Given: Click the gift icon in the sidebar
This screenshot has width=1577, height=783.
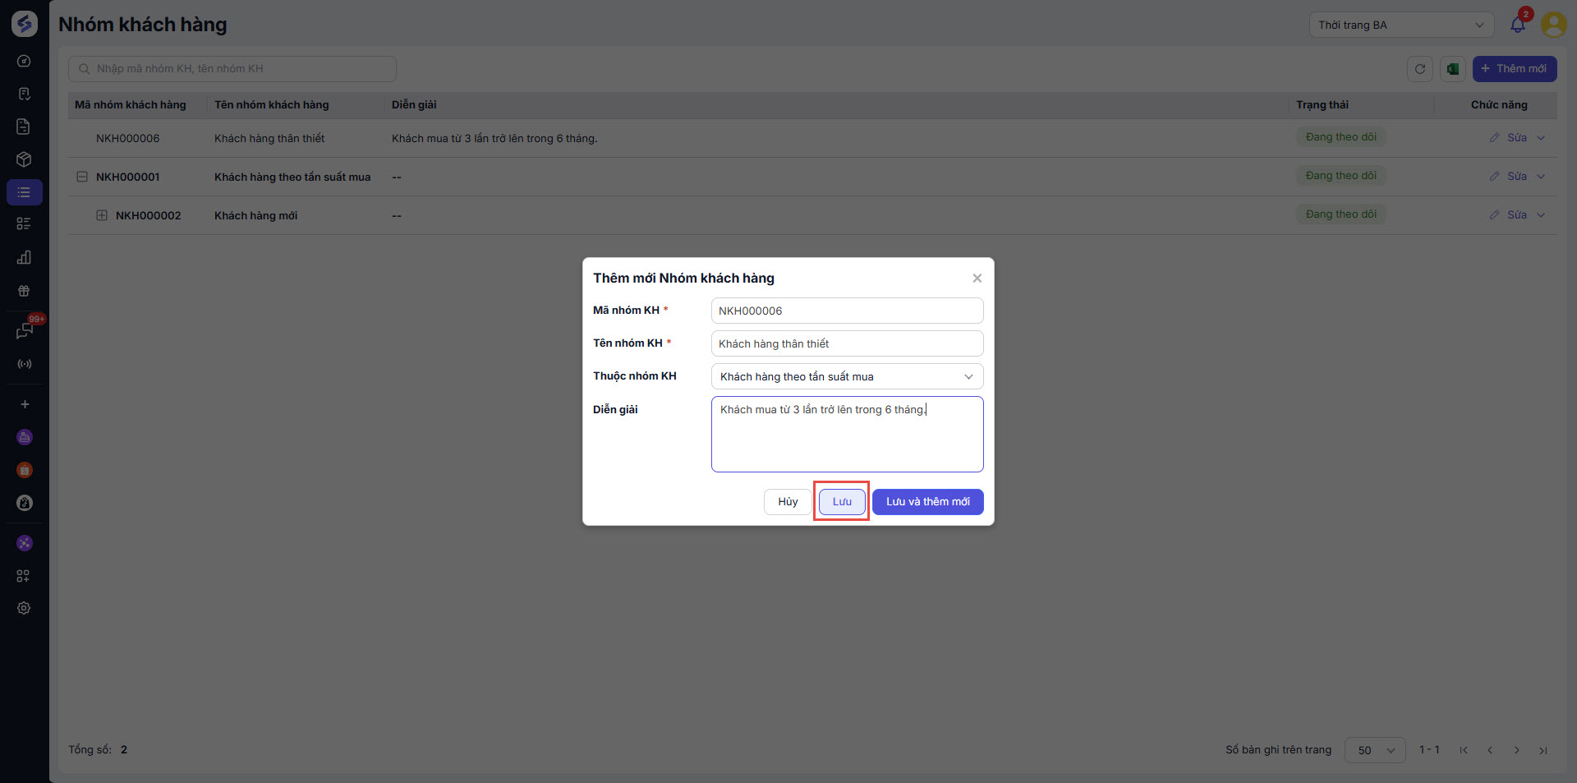Looking at the screenshot, I should point(24,291).
